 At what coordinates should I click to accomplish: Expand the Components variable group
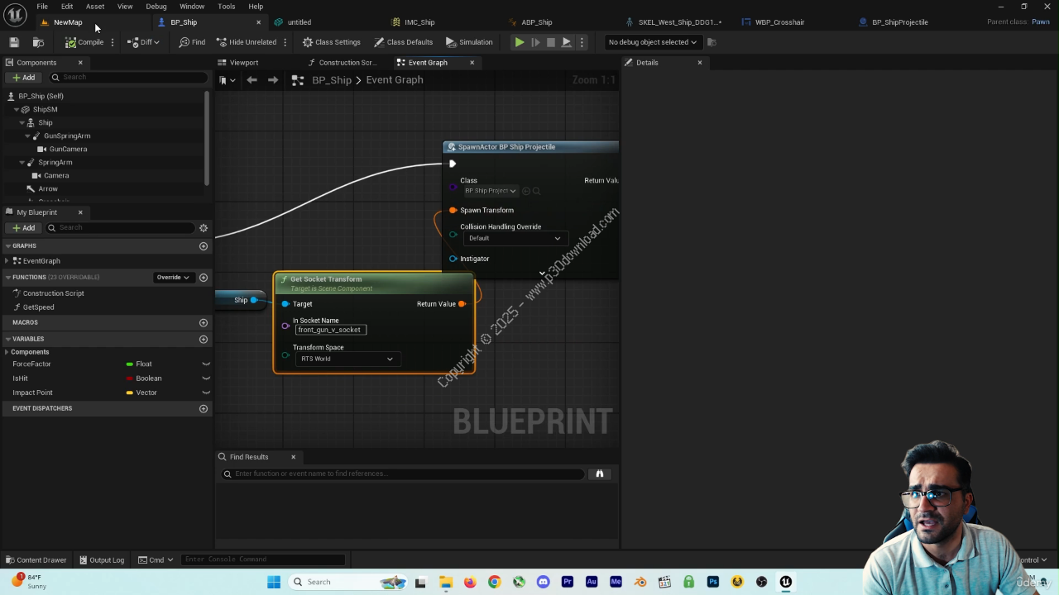(7, 352)
